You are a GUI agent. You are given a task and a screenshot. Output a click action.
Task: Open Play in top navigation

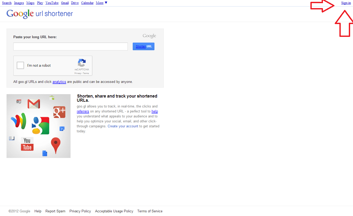40,3
